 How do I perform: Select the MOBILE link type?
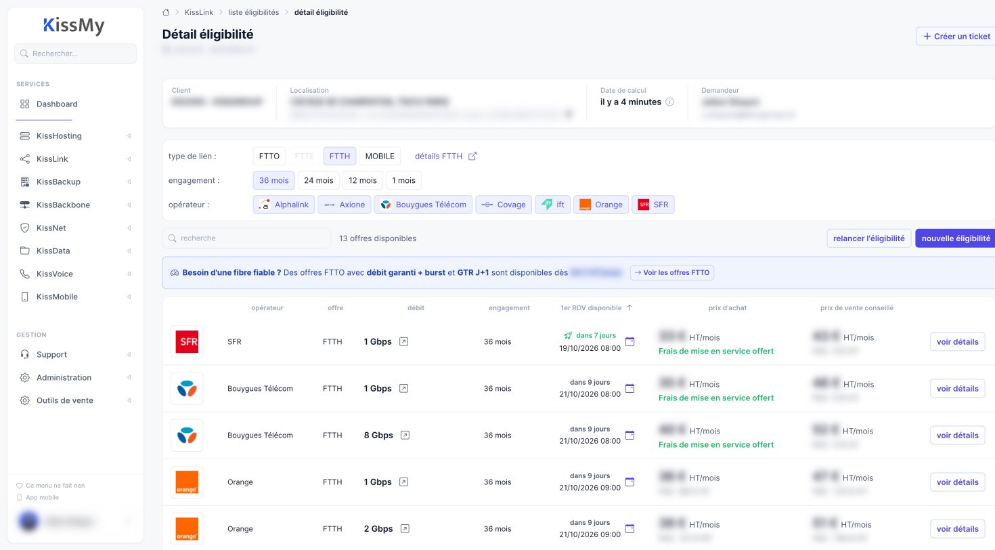point(380,156)
